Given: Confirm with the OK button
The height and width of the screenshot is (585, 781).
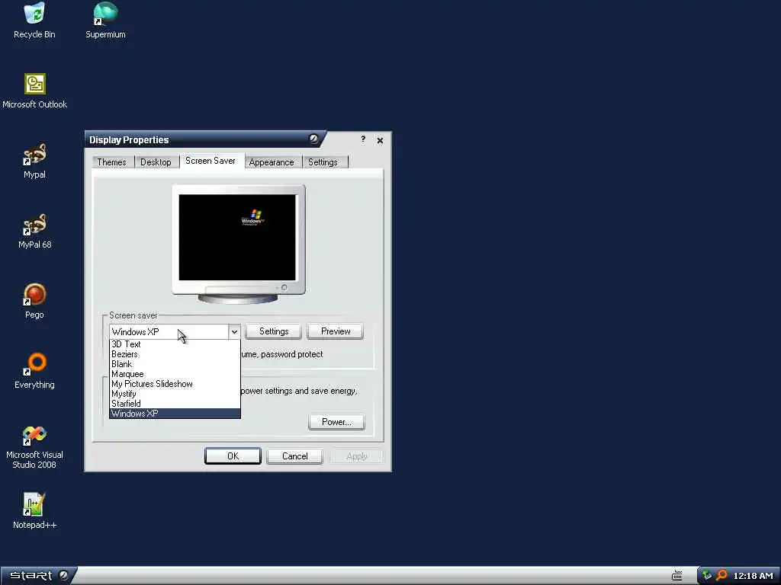Looking at the screenshot, I should [233, 456].
